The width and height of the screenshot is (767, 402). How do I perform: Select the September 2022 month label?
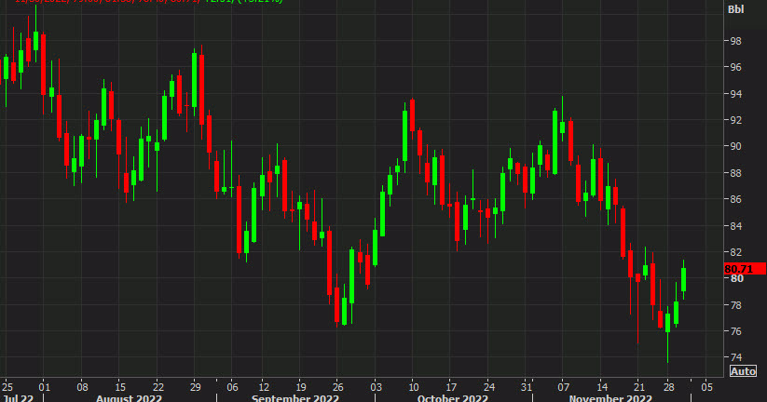tap(294, 398)
